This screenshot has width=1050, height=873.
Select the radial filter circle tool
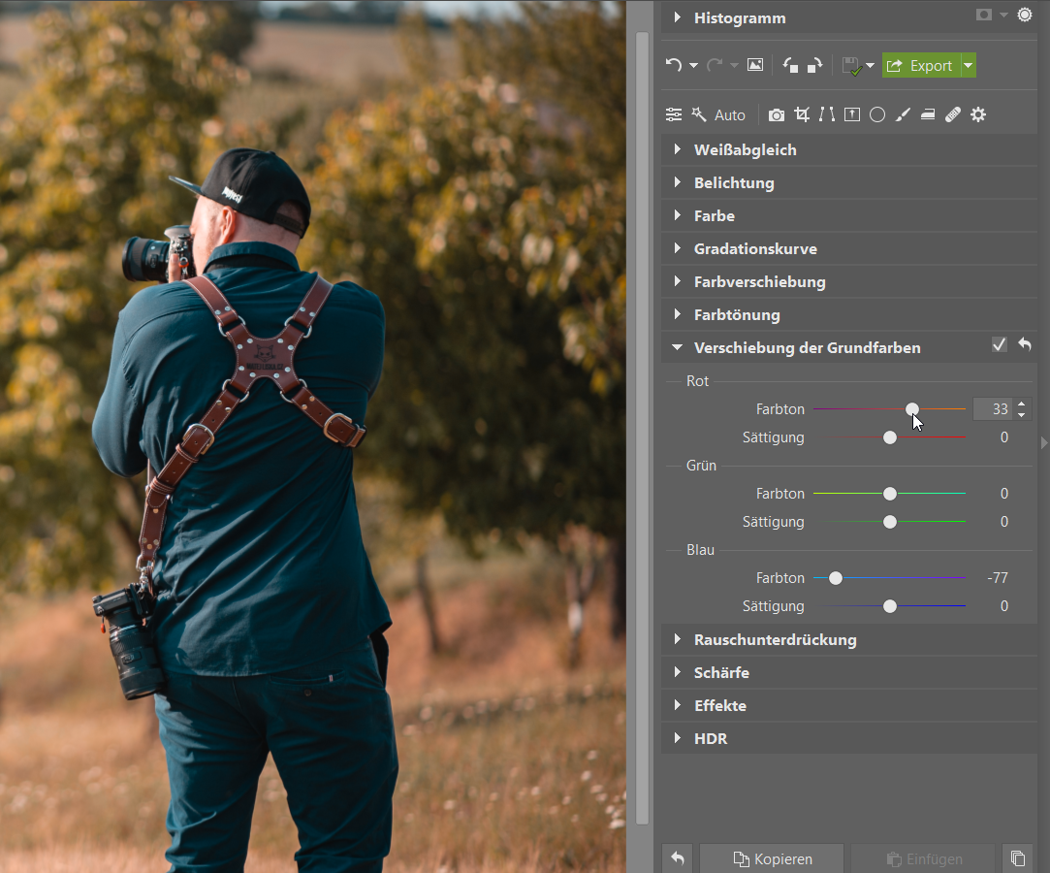coord(877,114)
